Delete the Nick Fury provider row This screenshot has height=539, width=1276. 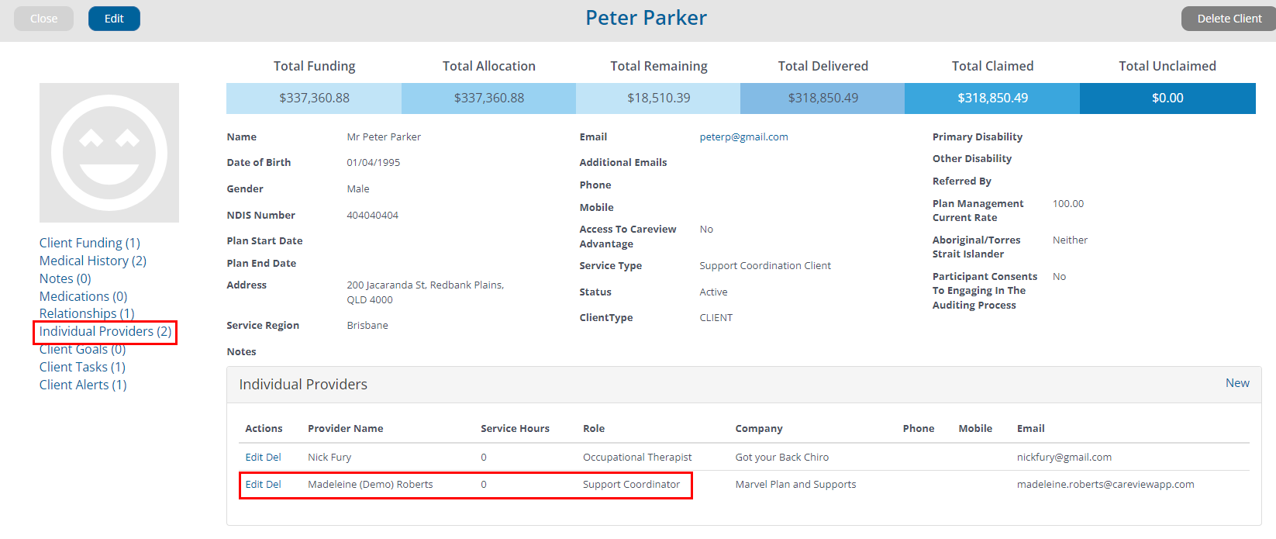[x=274, y=457]
